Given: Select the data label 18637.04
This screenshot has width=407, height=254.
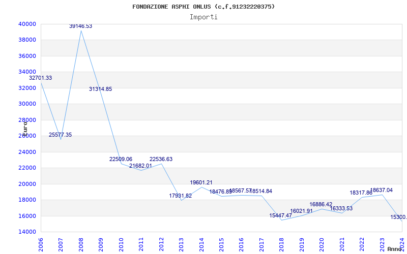Looking at the screenshot, I should tap(381, 190).
